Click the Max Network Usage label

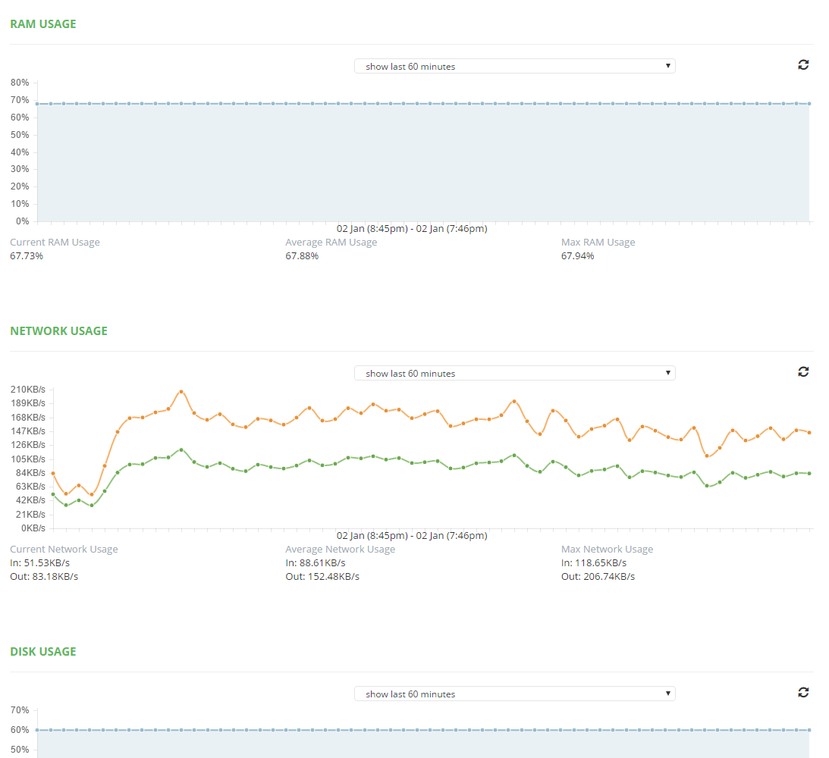pyautogui.click(x=607, y=549)
